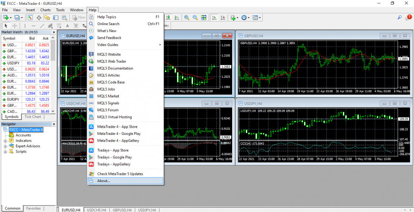Open the New Chart dropdown arrow

click(11, 17)
